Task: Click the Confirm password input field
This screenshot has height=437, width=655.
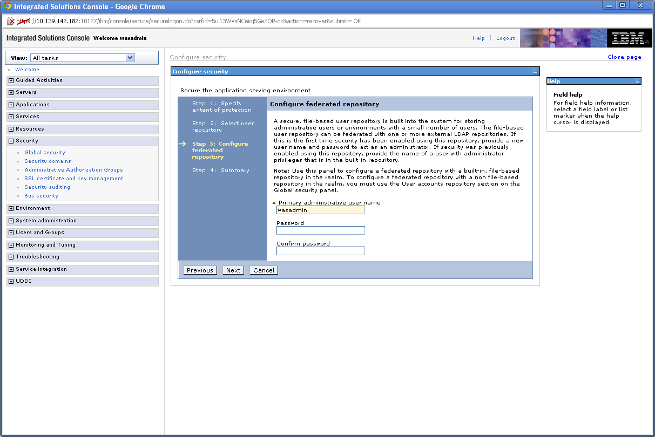Action: pyautogui.click(x=321, y=251)
